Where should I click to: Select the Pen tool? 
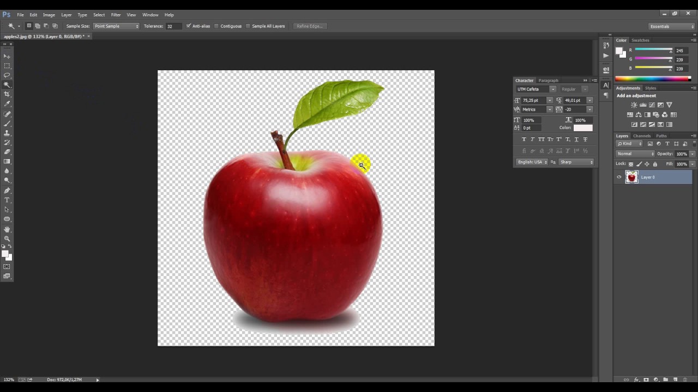point(7,191)
